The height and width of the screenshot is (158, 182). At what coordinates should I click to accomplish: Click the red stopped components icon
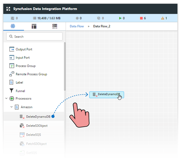point(141,18)
